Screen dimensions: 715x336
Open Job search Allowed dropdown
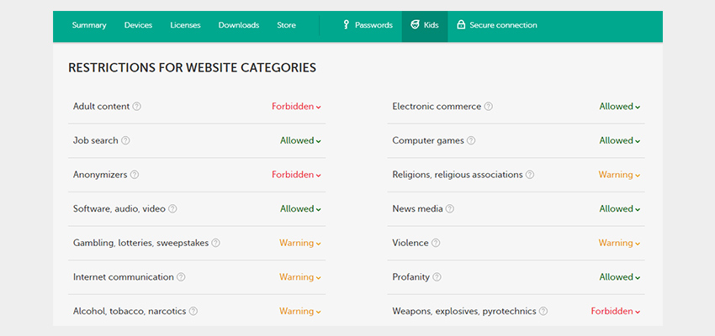pos(300,140)
